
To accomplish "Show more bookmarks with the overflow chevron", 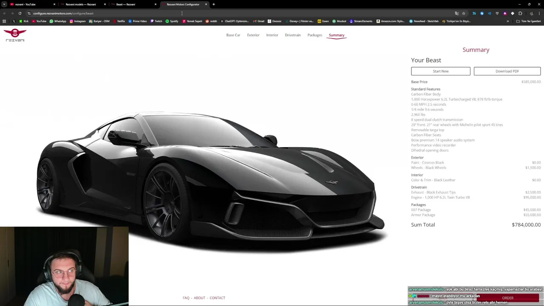I will (507, 21).
